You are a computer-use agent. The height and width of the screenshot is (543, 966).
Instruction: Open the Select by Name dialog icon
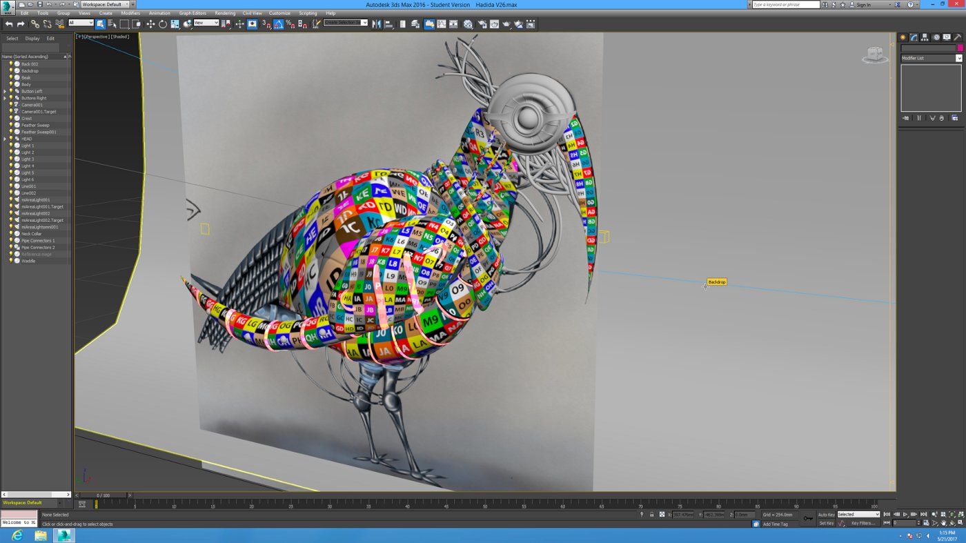click(x=112, y=24)
